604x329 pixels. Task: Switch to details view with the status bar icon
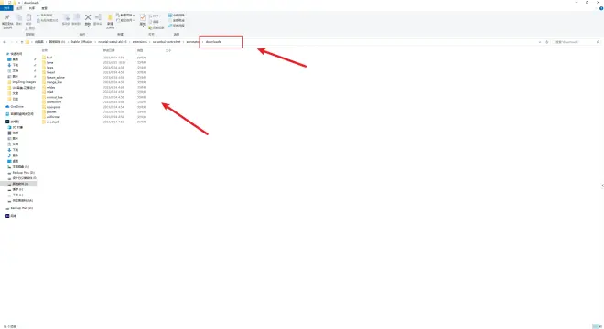pyautogui.click(x=595, y=326)
